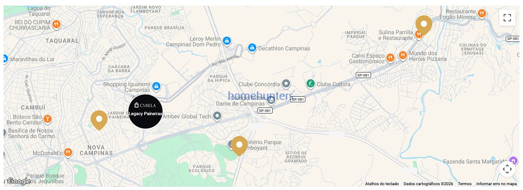Viewport: 523px width, 190px height.
Task: Click the Boteco São Bento Cambuí bar icon
Action: point(48,119)
